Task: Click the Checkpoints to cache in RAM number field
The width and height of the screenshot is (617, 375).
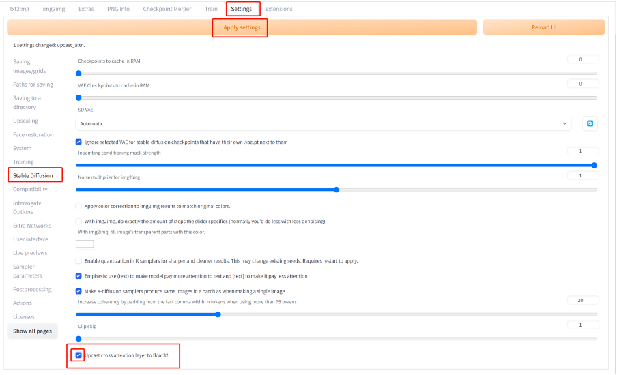Action: 583,59
